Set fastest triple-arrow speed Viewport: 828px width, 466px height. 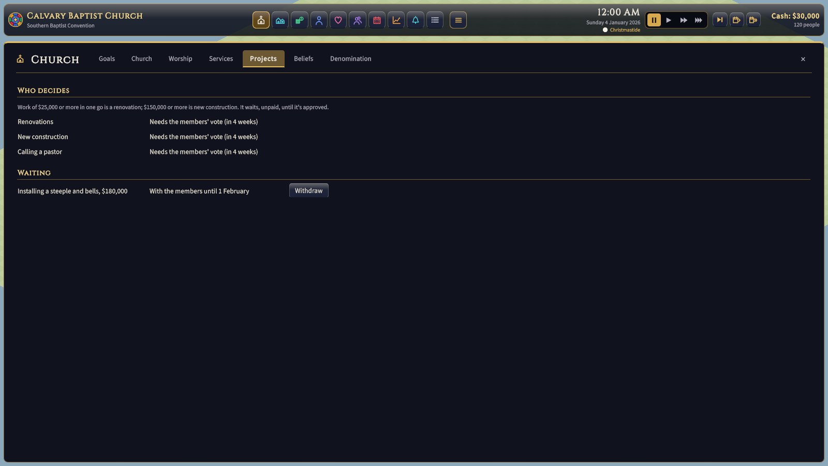point(699,20)
